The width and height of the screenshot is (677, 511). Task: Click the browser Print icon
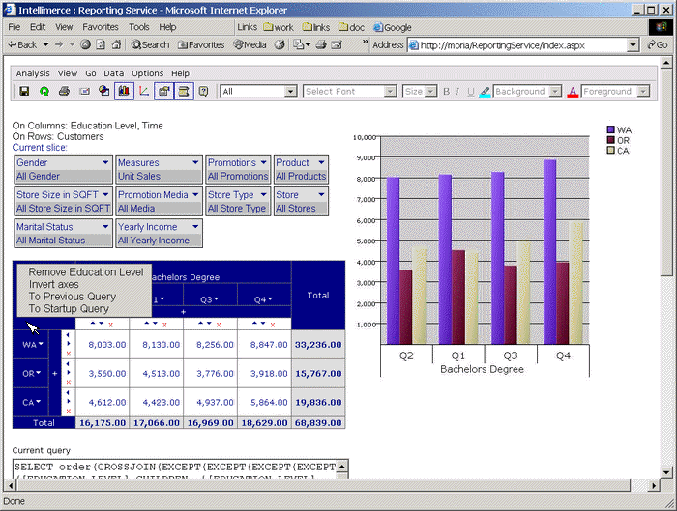click(321, 44)
